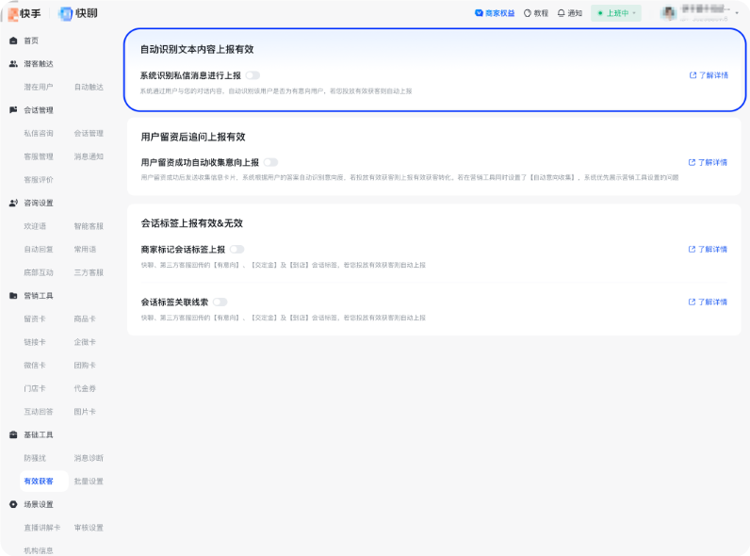Open 审核设置 menu item
Screen dimensions: 750x556
point(89,529)
